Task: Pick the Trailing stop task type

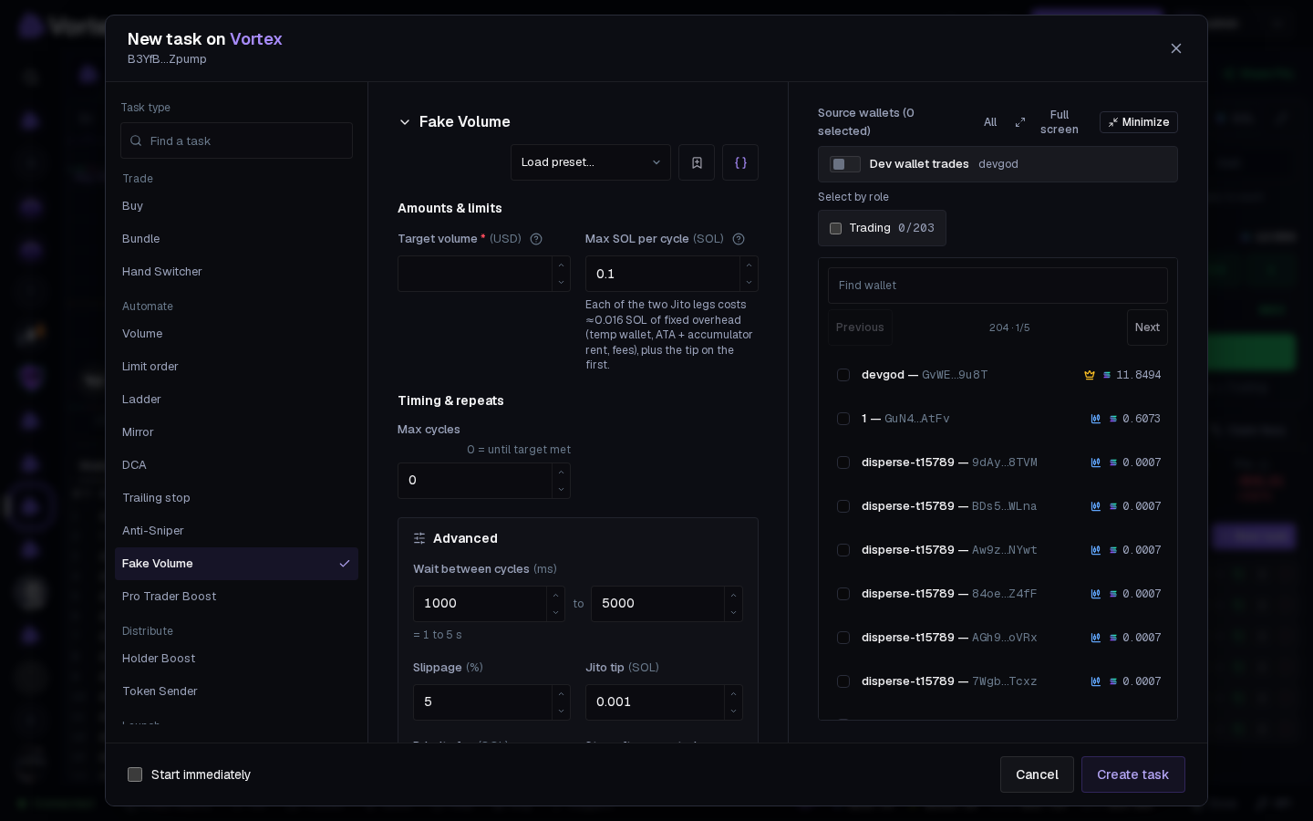Action: 237,498
